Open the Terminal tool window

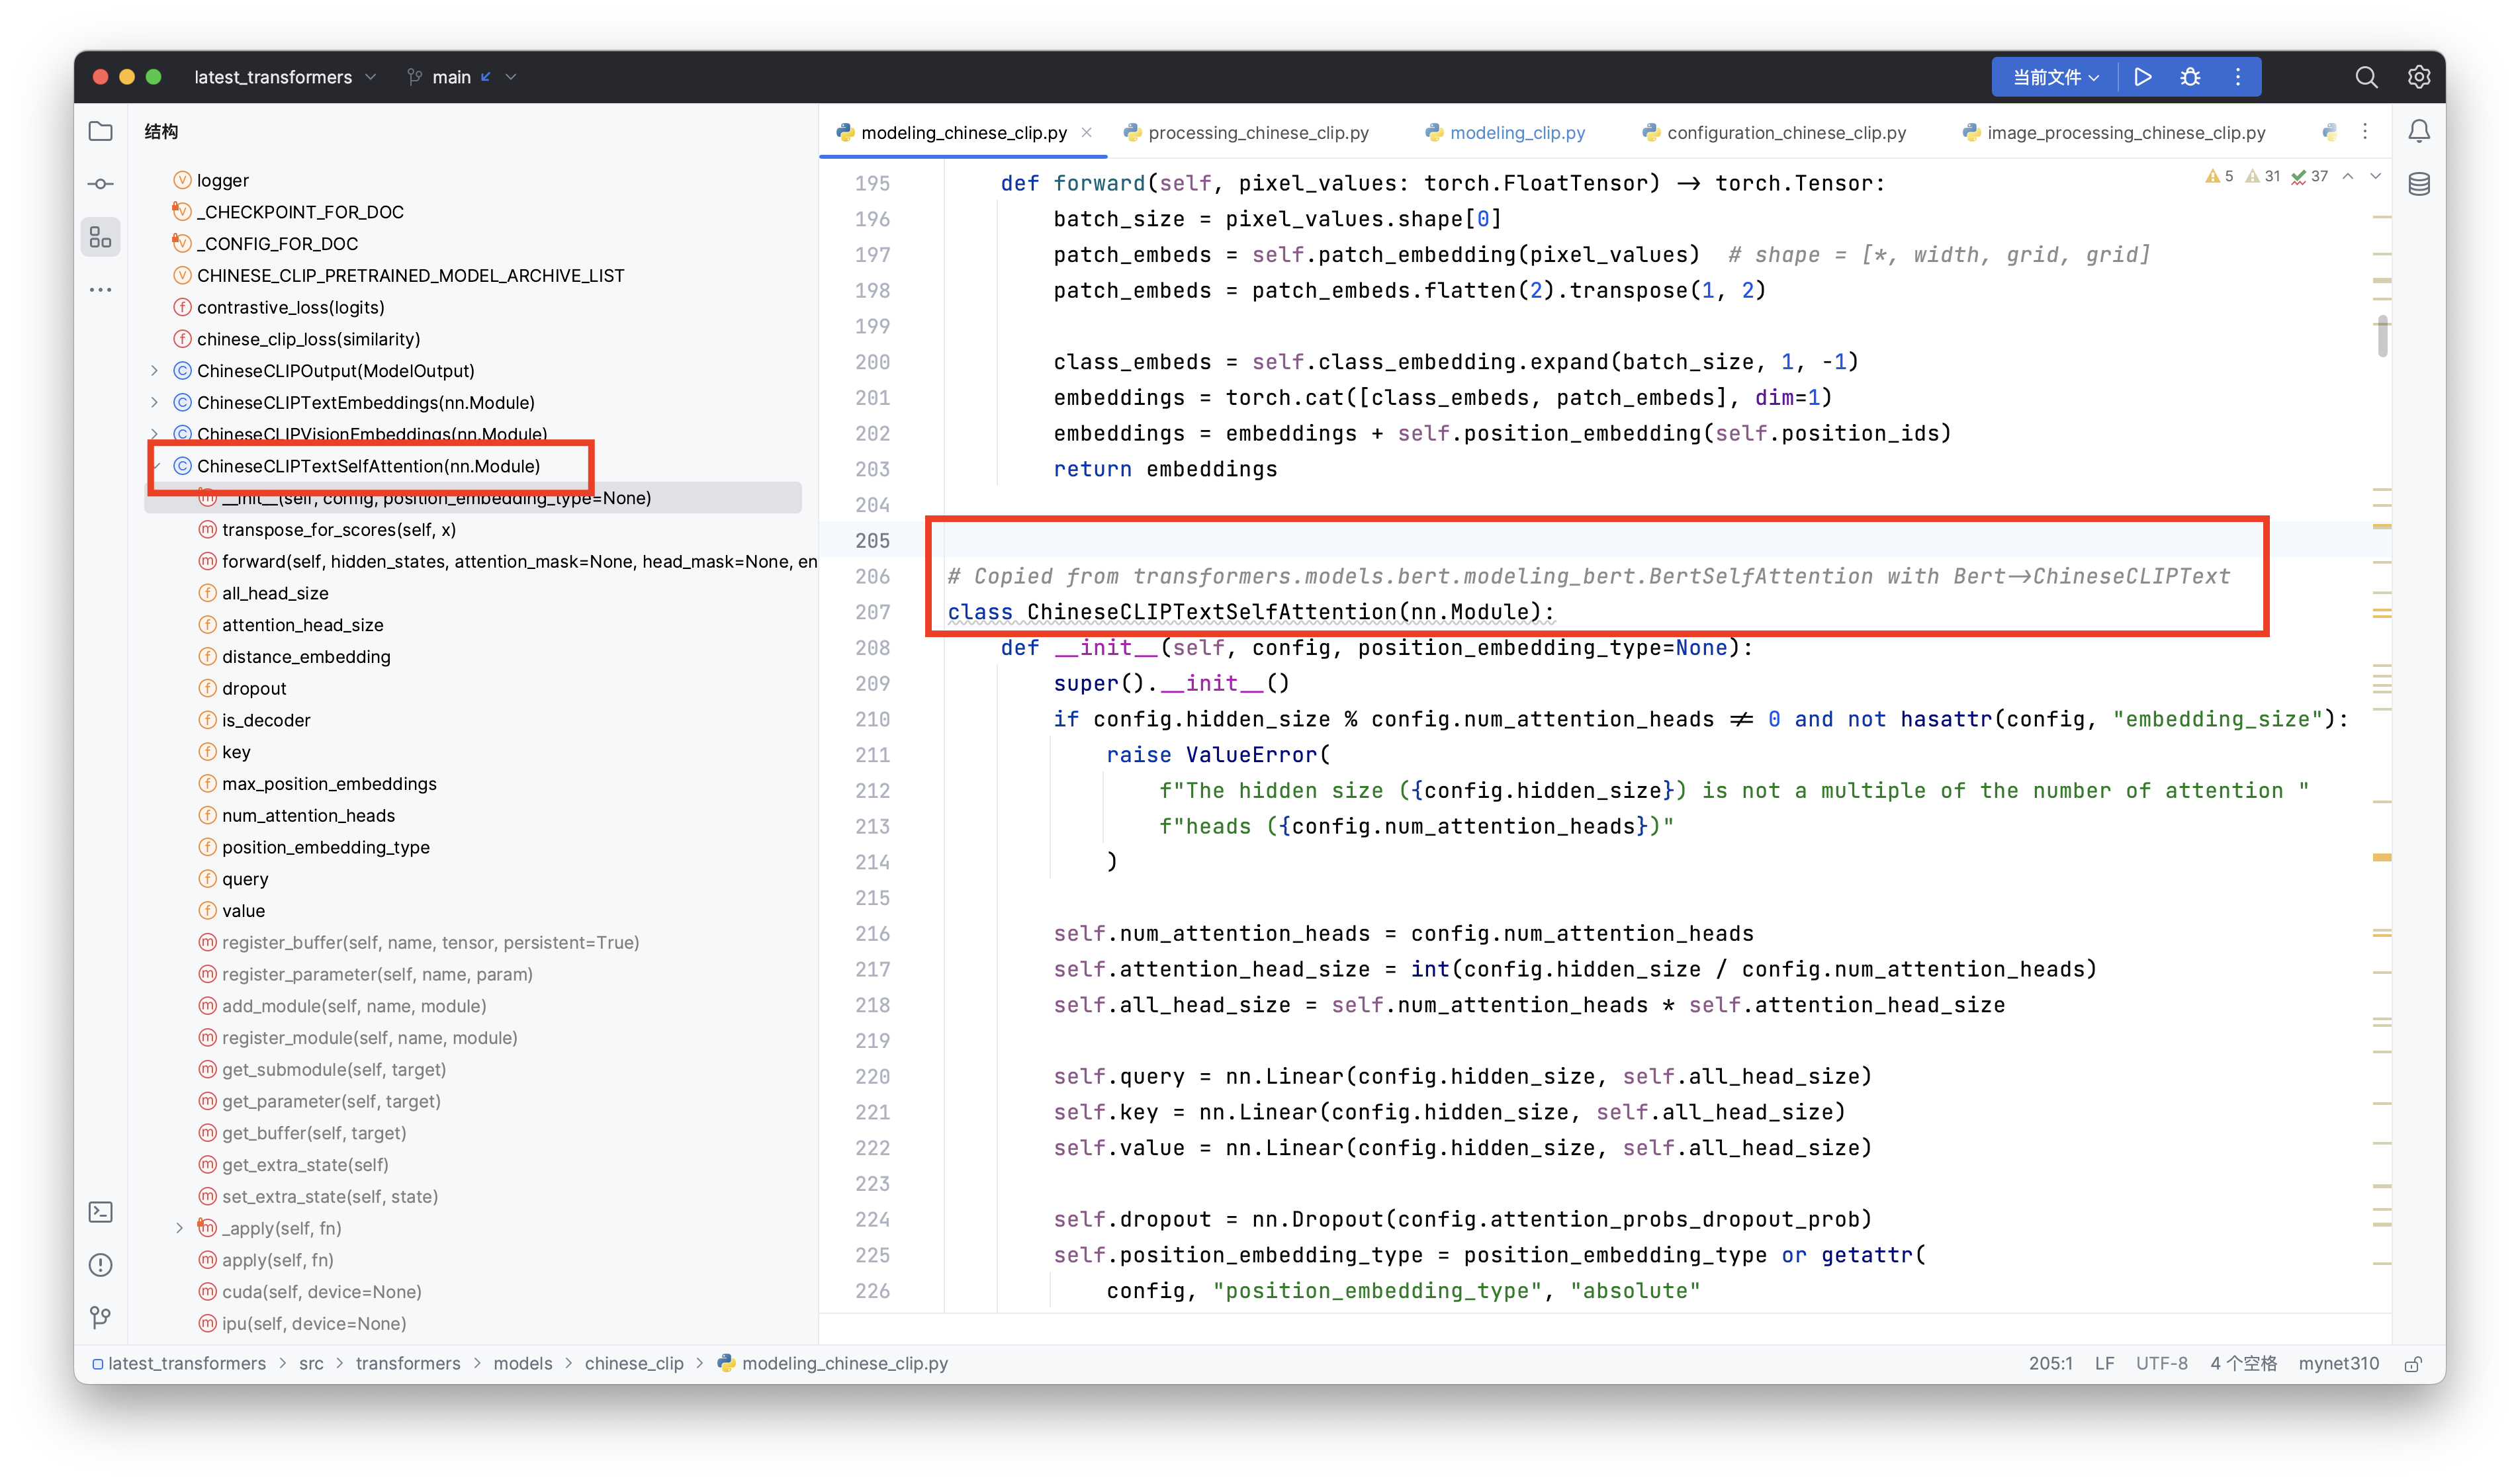100,1212
